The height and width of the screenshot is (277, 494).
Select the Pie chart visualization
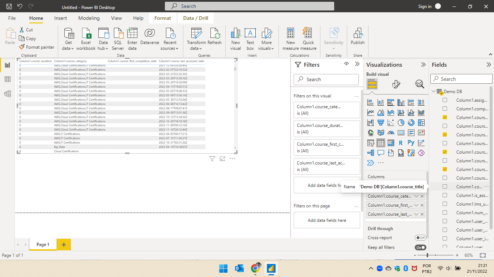(401, 123)
